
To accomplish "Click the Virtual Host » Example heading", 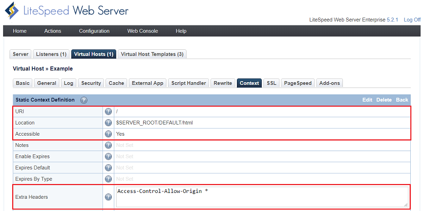I will click(43, 69).
